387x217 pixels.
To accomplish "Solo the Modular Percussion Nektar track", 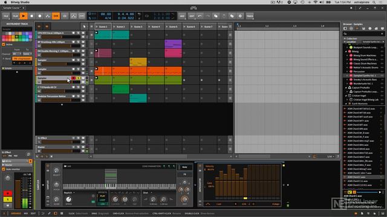I will [x=78, y=96].
